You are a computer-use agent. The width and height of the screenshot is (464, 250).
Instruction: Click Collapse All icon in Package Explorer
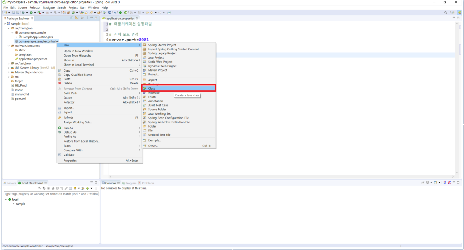point(72,18)
